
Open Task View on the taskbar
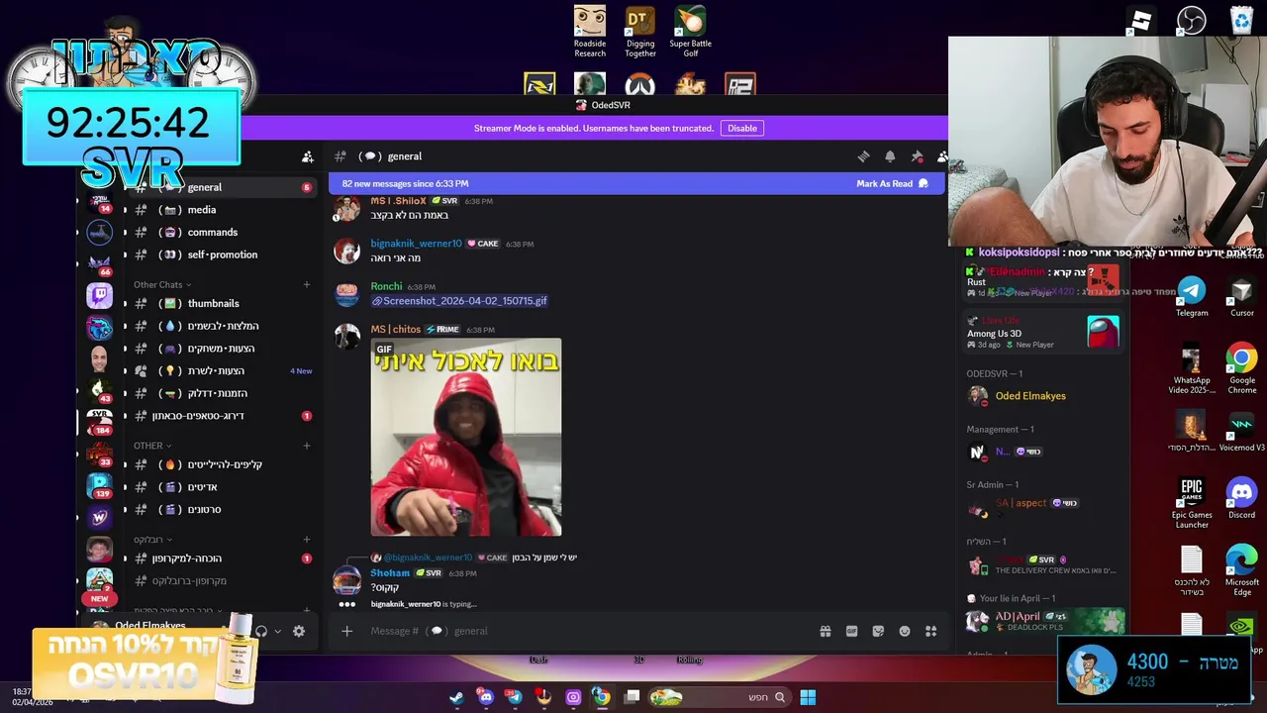click(633, 697)
